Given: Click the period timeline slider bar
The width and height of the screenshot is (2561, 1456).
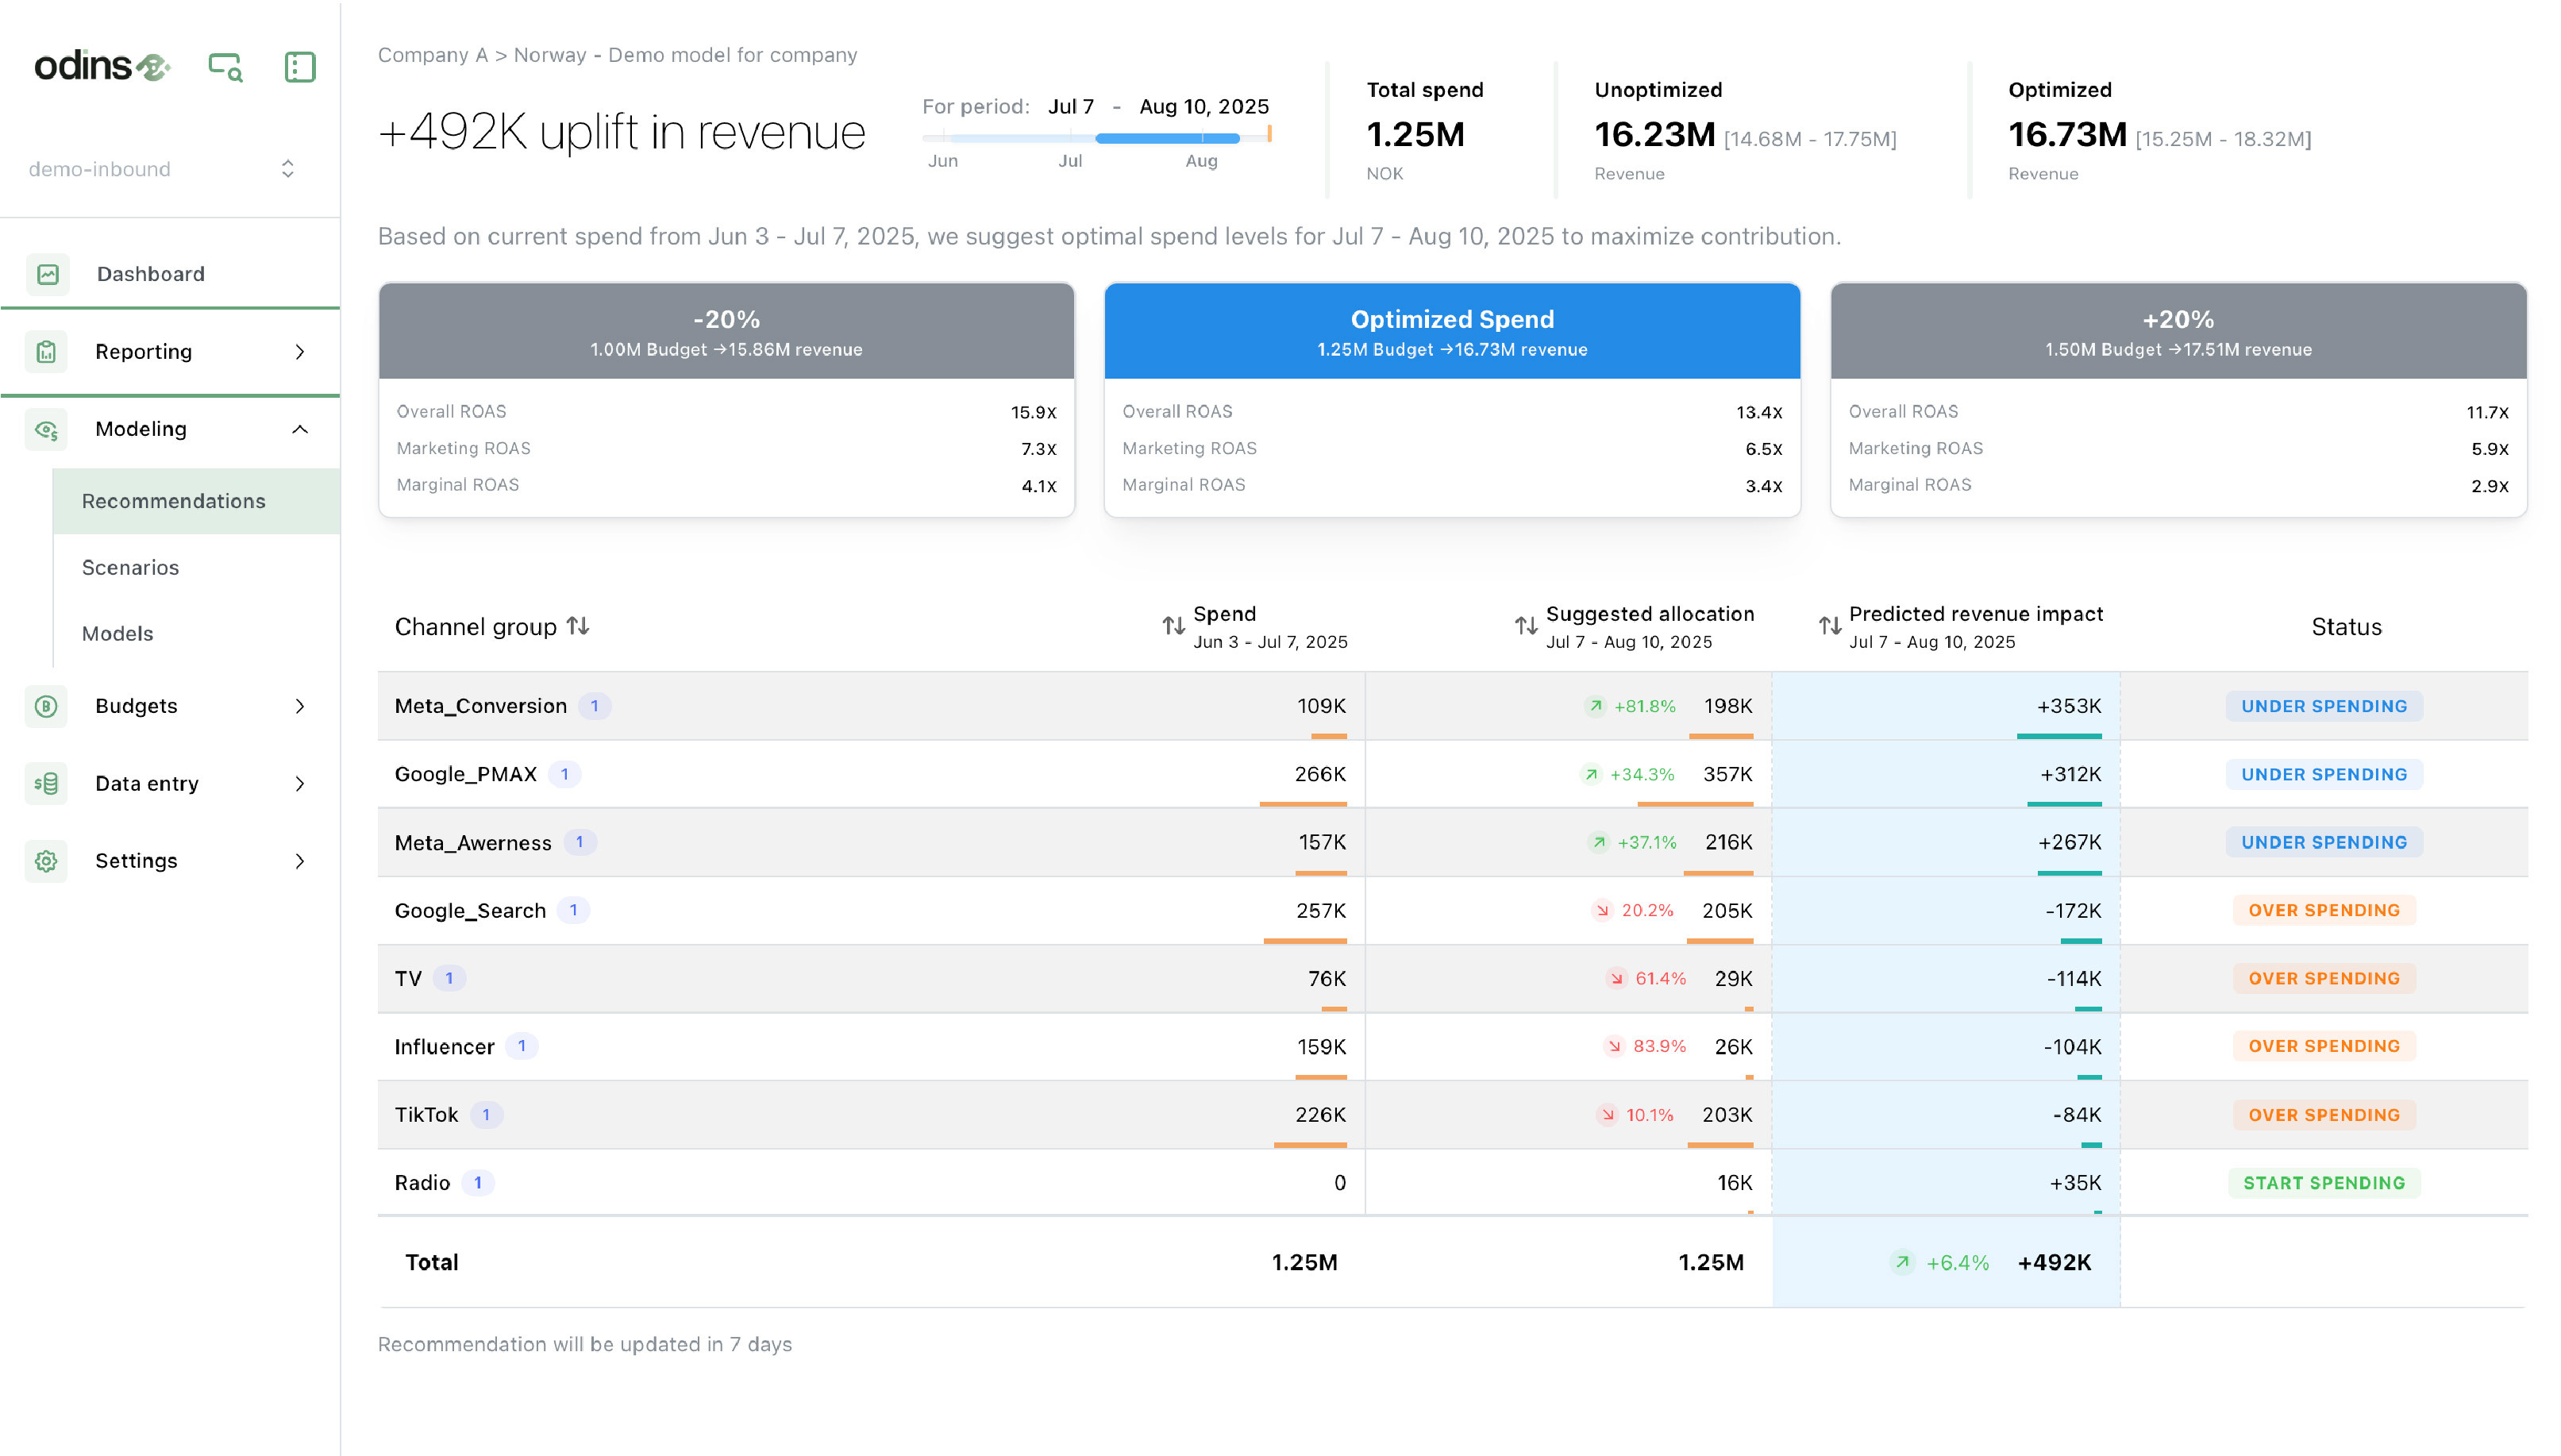Looking at the screenshot, I should pos(1166,138).
